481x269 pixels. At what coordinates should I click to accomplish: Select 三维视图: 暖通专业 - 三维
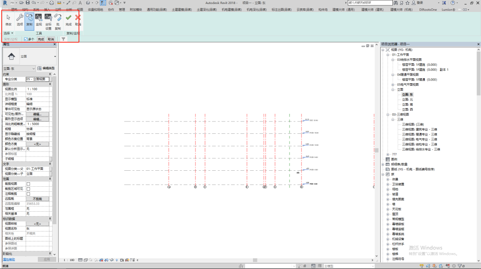420,134
